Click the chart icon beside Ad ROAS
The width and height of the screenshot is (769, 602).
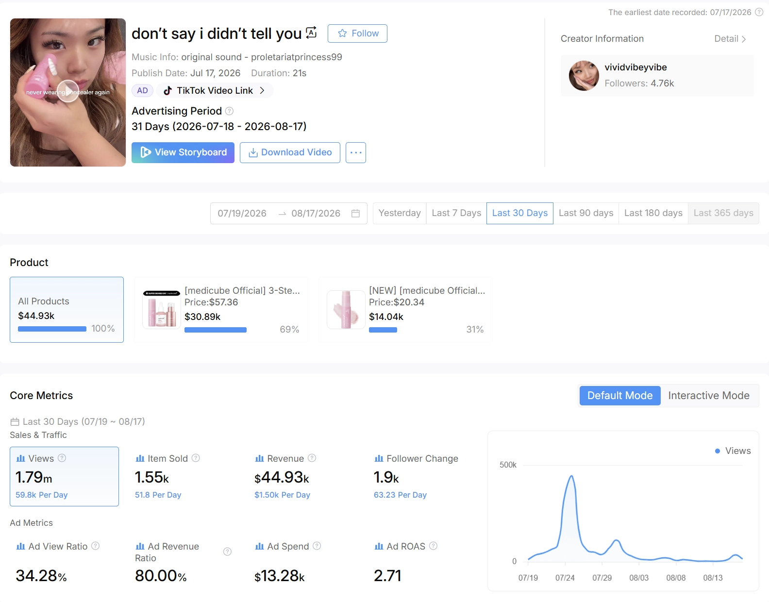(379, 546)
